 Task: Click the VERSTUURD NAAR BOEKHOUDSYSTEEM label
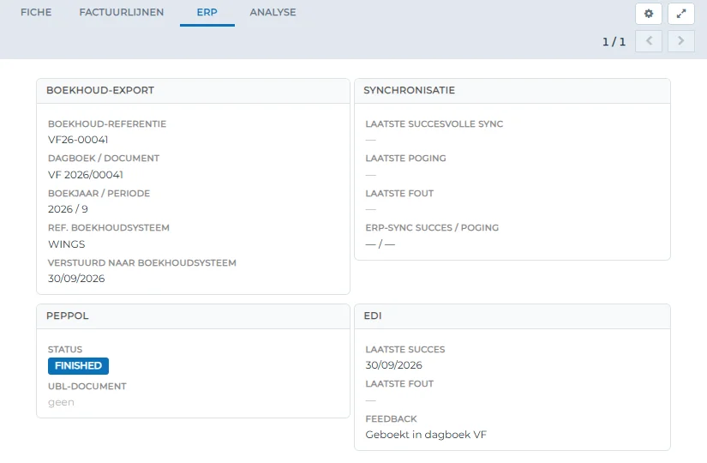pyautogui.click(x=142, y=262)
